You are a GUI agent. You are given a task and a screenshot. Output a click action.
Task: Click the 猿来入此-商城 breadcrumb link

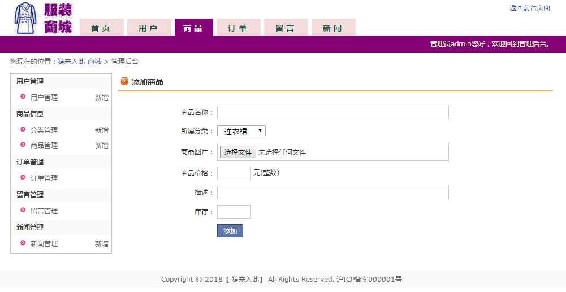coord(79,62)
